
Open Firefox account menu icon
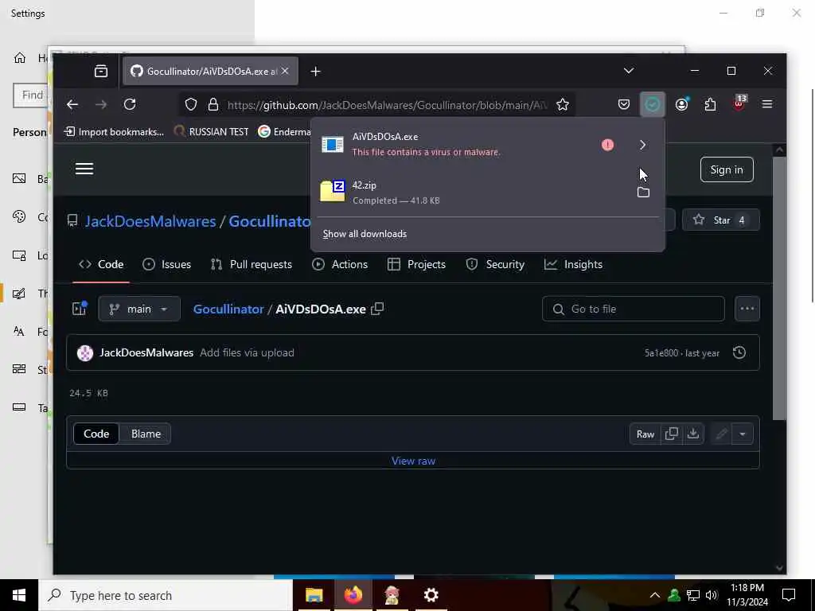click(x=681, y=104)
